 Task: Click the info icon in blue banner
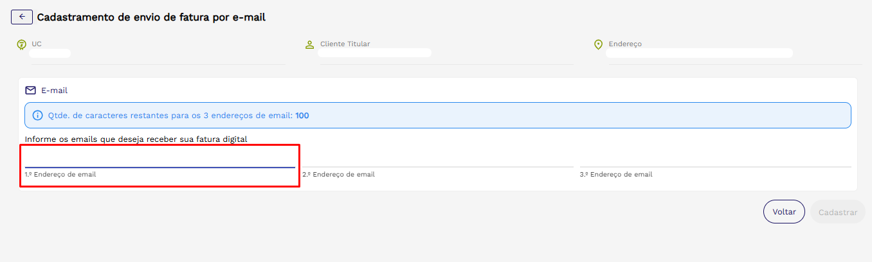[x=37, y=116]
